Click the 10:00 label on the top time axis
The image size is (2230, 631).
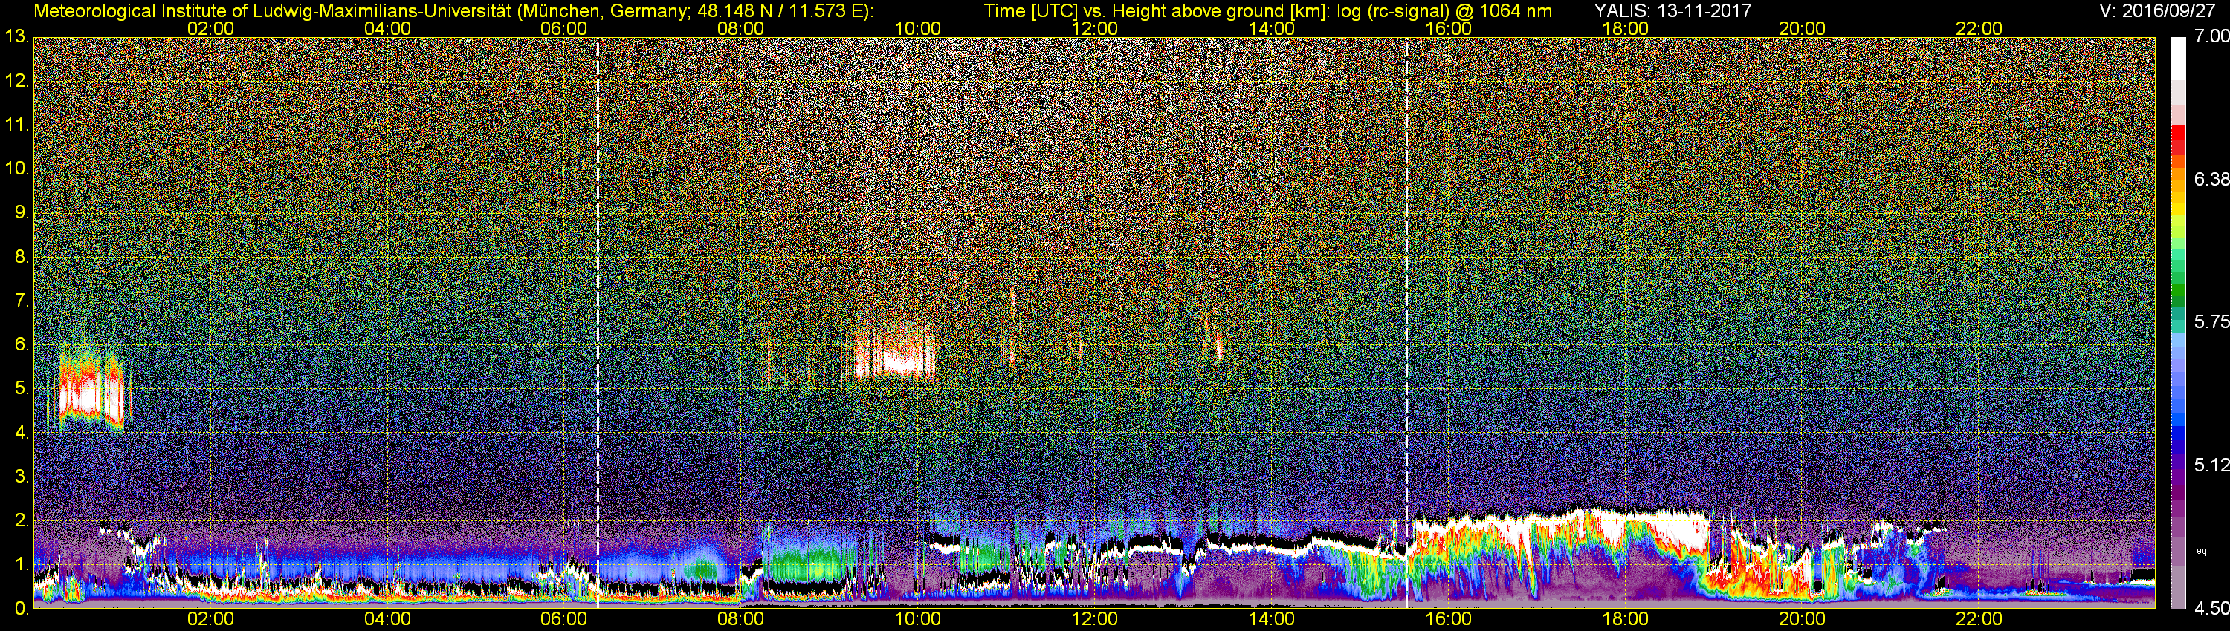(x=917, y=28)
